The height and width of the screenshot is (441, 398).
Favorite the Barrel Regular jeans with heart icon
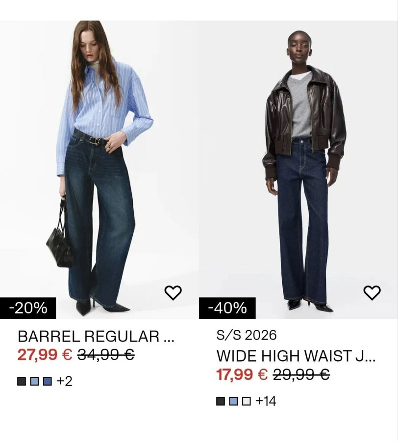[x=173, y=293]
